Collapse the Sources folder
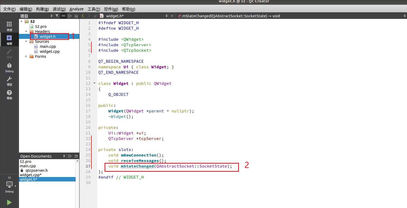The image size is (407, 208). pos(26,41)
